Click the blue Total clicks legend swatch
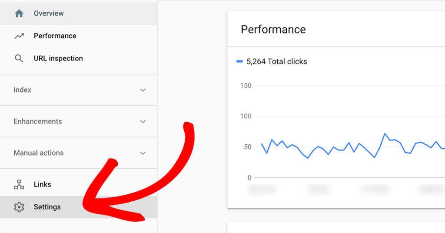This screenshot has height=233, width=445. tap(239, 62)
